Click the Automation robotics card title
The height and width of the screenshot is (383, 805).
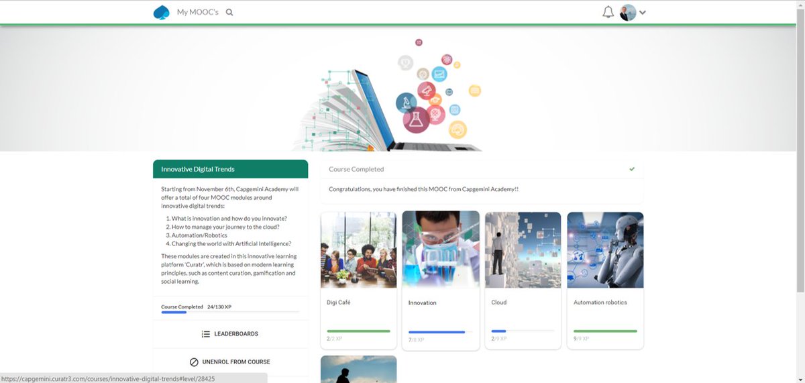[600, 303]
